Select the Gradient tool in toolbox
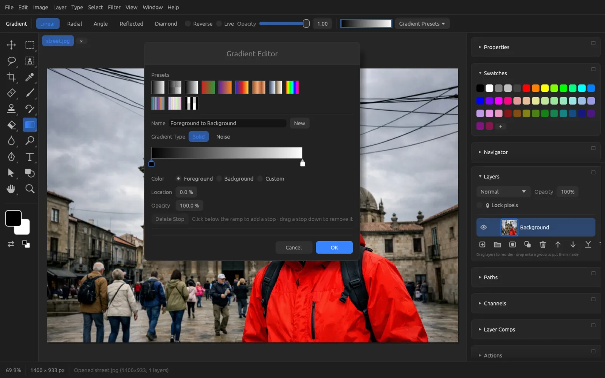The image size is (605, 378). [30, 125]
